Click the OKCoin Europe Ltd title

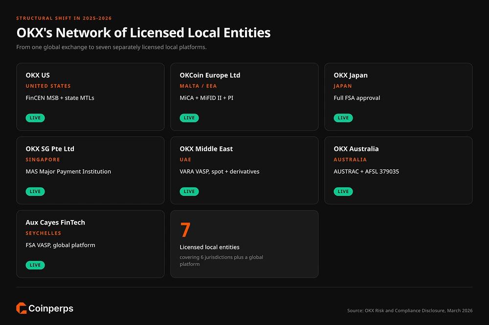210,75
